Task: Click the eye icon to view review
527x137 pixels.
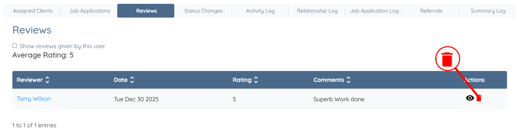Action: 470,98
